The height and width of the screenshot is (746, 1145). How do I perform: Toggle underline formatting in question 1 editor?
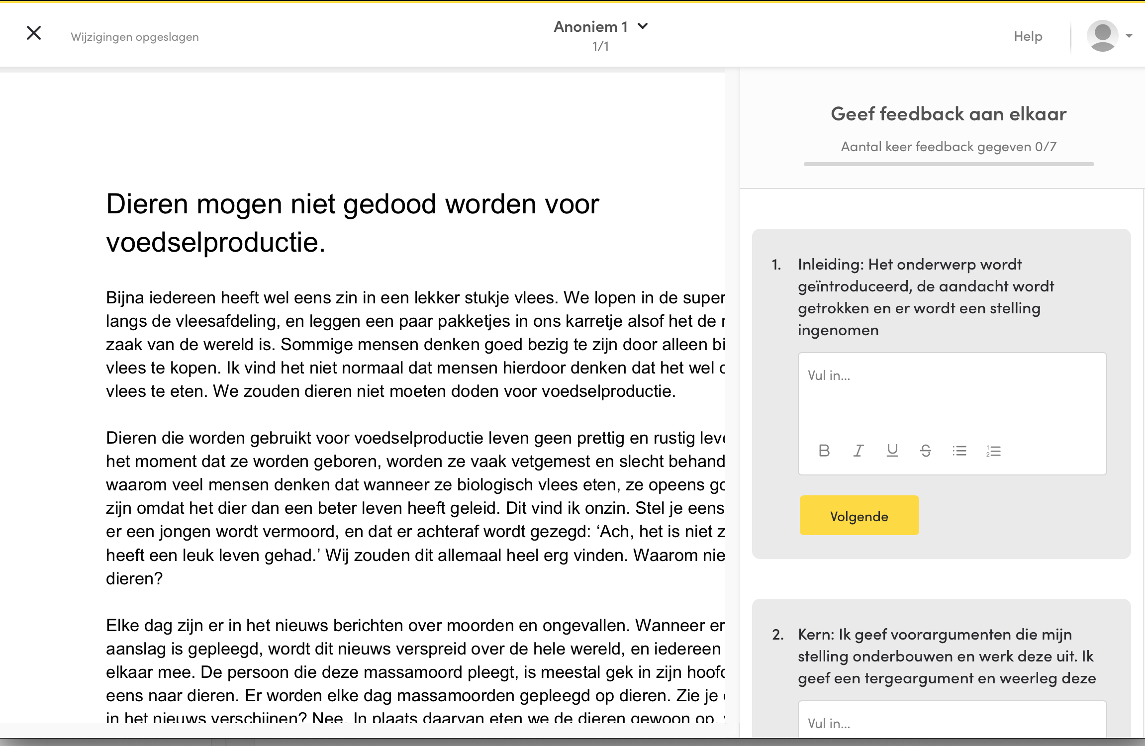(x=892, y=451)
